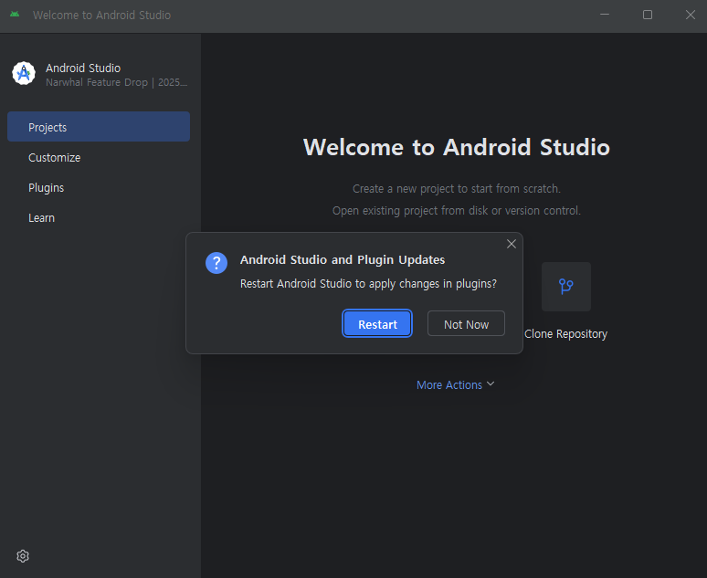Viewport: 707px width, 578px height.
Task: Minimize the Welcome window
Action: pos(605,15)
